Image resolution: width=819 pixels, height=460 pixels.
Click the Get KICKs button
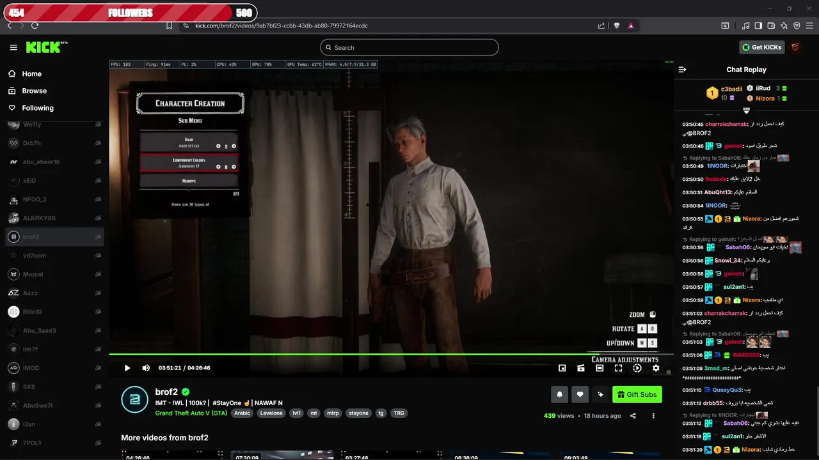pyautogui.click(x=762, y=47)
